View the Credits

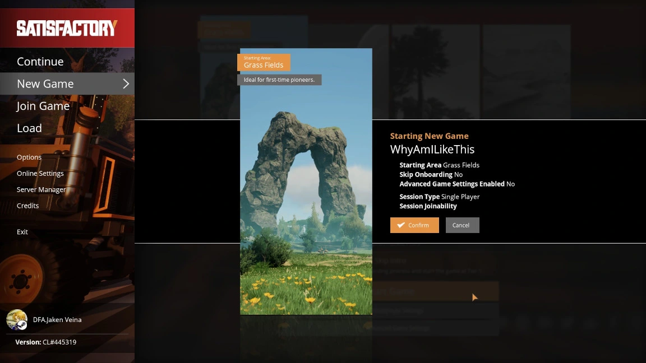pos(28,206)
